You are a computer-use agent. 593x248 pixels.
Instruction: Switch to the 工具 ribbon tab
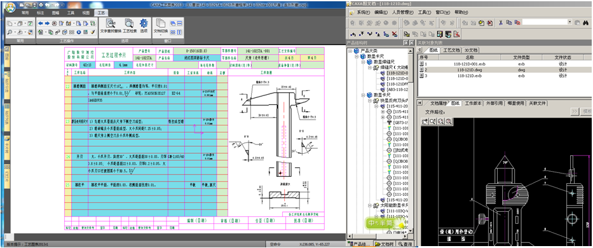pyautogui.click(x=71, y=13)
